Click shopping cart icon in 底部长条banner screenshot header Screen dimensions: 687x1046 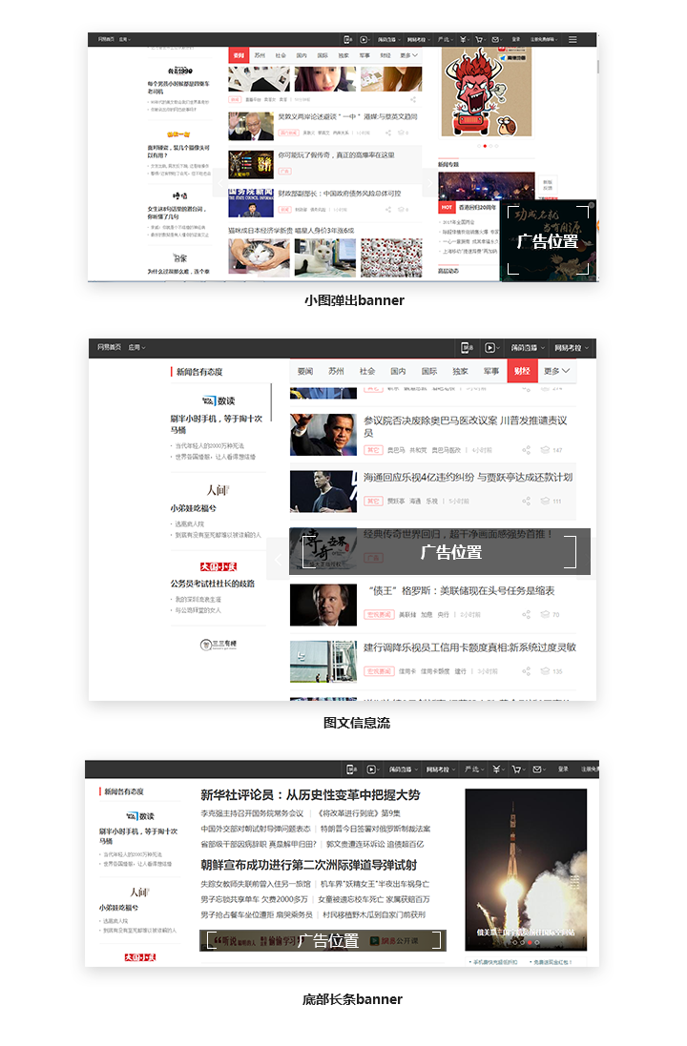click(515, 769)
